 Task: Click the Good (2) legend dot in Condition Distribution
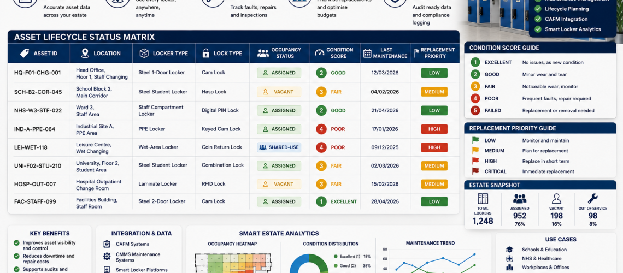coord(336,266)
